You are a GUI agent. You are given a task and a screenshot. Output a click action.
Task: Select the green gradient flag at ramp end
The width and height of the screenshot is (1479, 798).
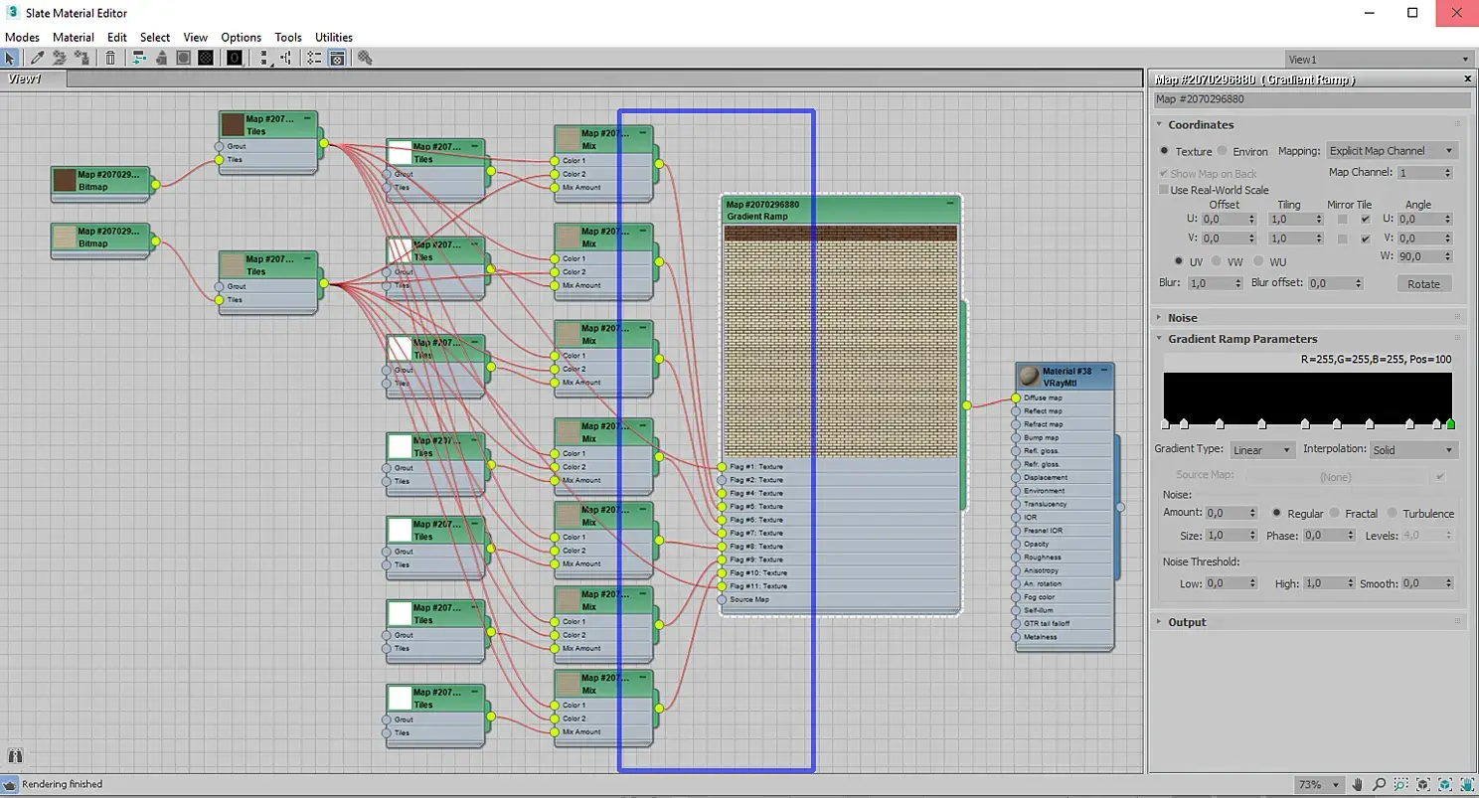(x=1450, y=424)
